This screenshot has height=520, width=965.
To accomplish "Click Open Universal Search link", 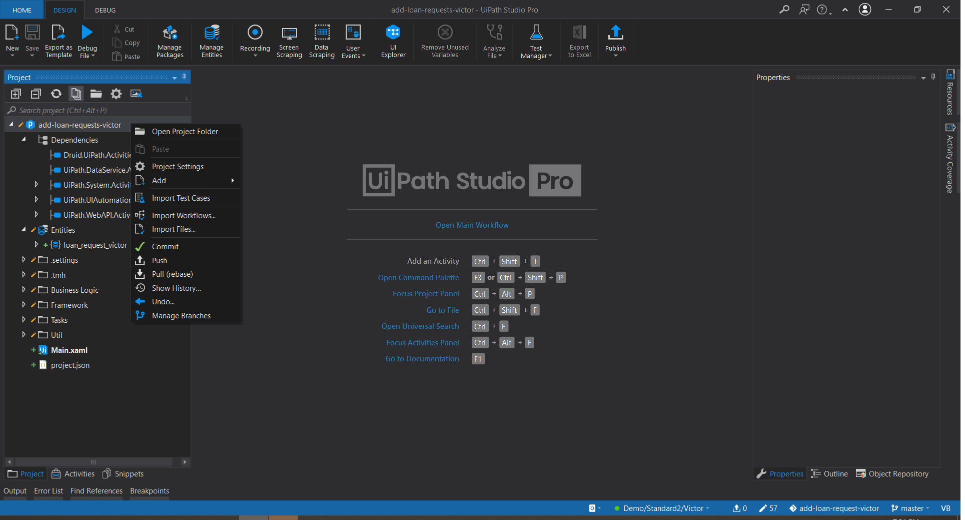I will [x=420, y=326].
